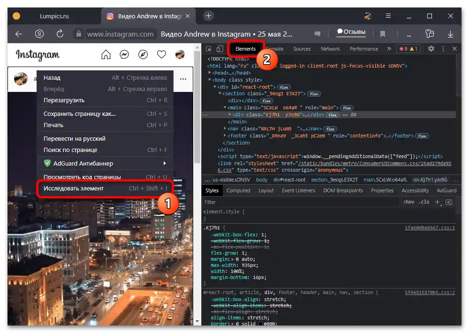Screen dimensions: 469x333
Task: Click the styles Filter field
Action: [x=301, y=202]
